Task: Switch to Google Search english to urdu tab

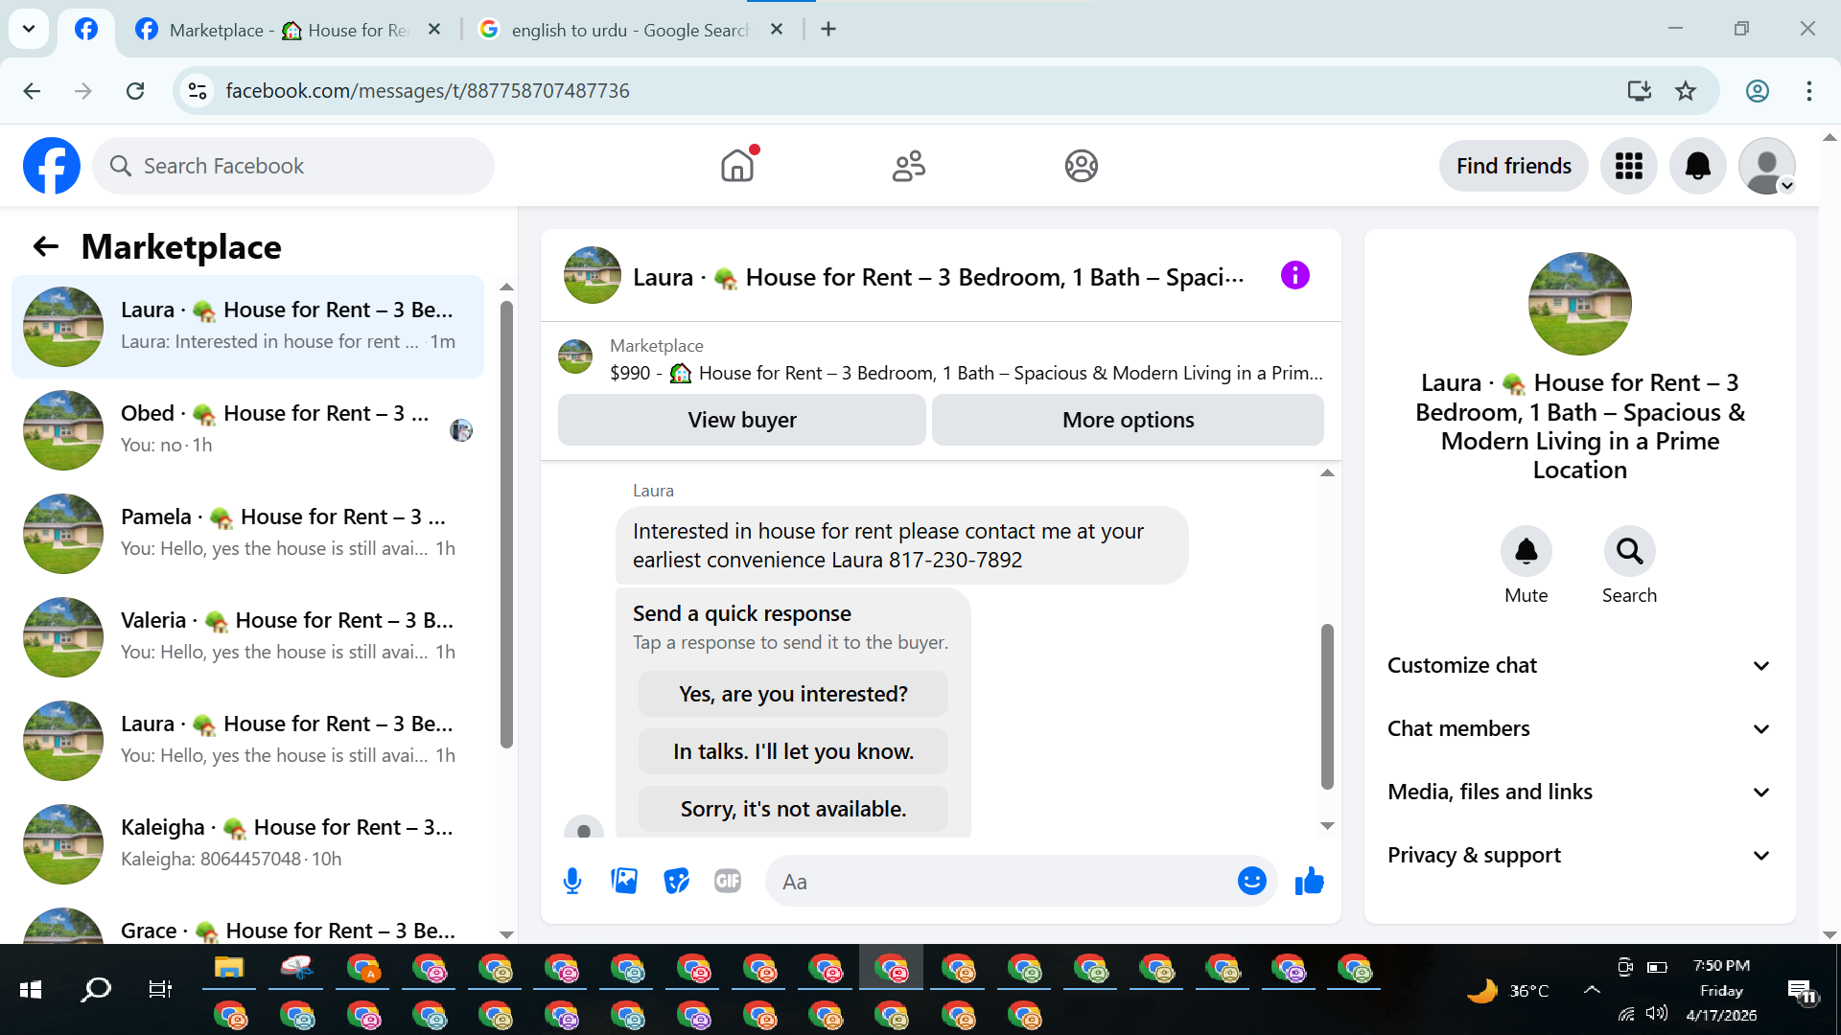Action: 628,30
